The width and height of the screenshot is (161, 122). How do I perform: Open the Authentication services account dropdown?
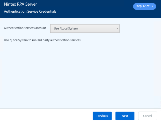(x=85, y=28)
